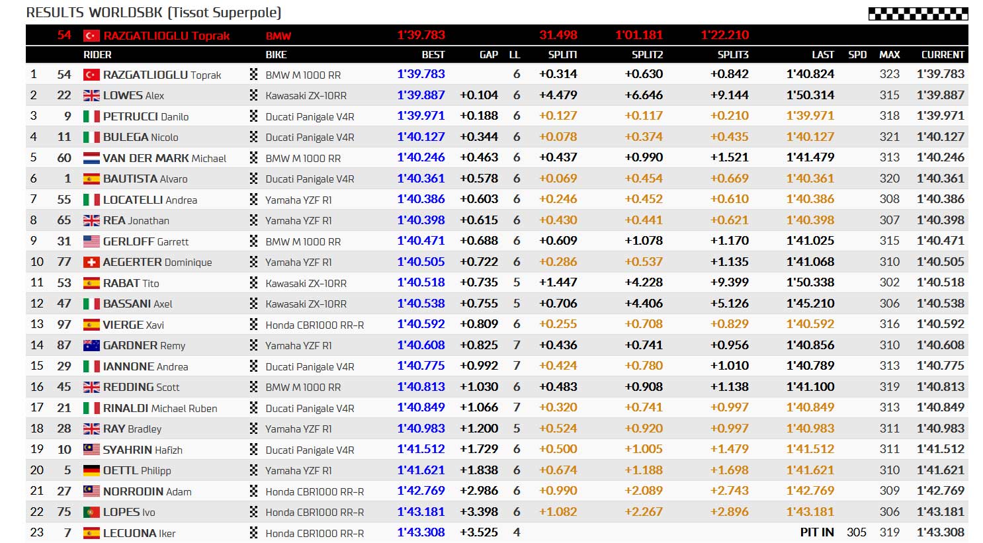
Task: Click the RIDER column header
Action: (x=97, y=55)
